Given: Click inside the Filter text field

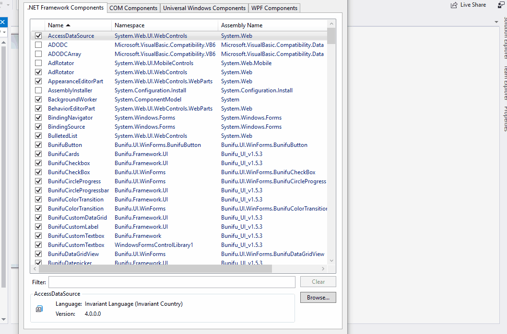Looking at the screenshot, I should [172, 282].
